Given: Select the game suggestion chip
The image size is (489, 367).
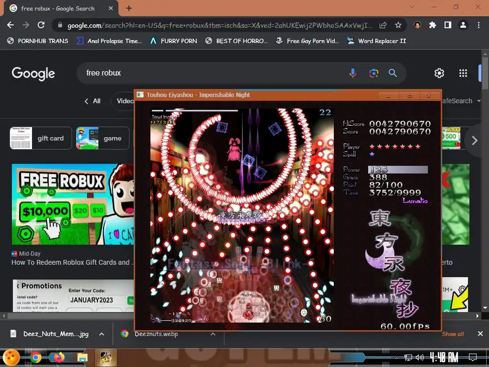Looking at the screenshot, I should point(103,138).
